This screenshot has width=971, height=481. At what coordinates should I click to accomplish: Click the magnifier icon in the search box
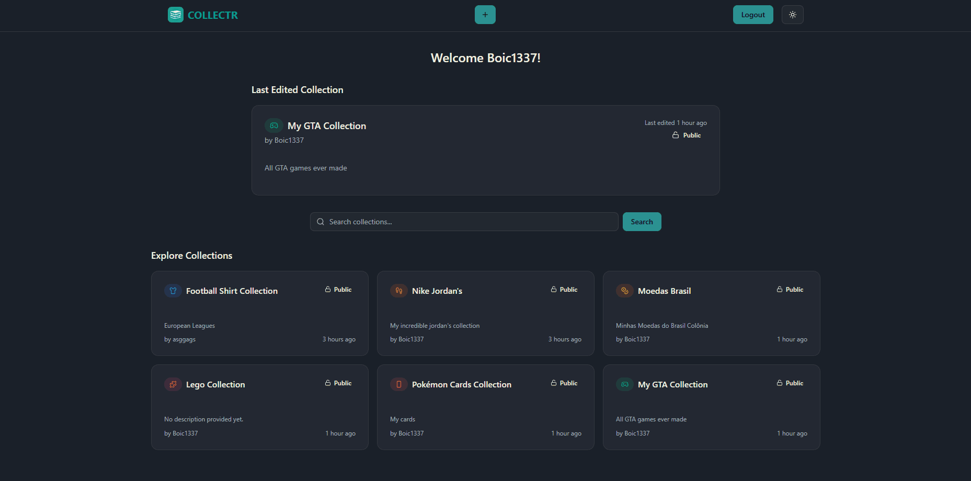[x=321, y=222]
